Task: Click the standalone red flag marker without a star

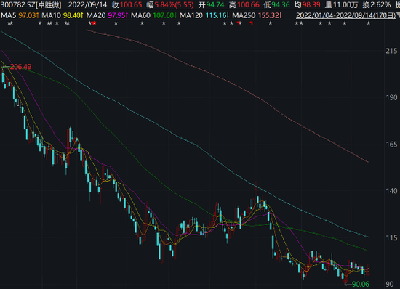Action: (252, 23)
